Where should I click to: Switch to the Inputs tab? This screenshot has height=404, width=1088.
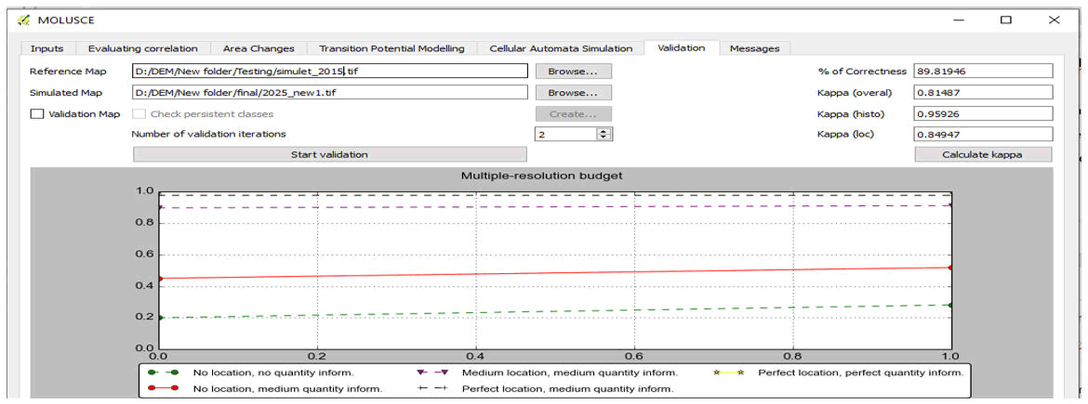[x=46, y=48]
